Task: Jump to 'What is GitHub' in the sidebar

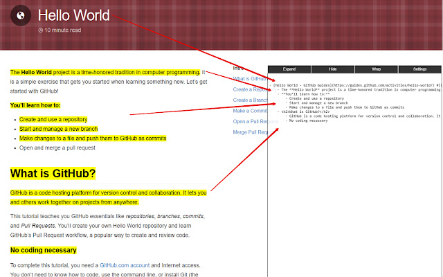Action: (x=249, y=78)
